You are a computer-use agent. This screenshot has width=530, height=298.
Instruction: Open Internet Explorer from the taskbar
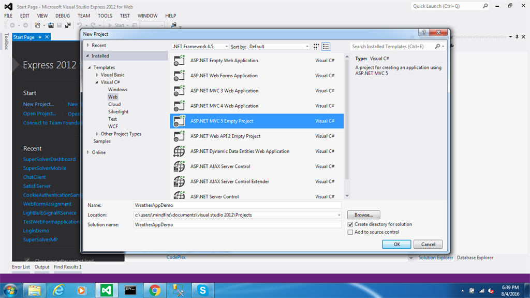tap(58, 290)
